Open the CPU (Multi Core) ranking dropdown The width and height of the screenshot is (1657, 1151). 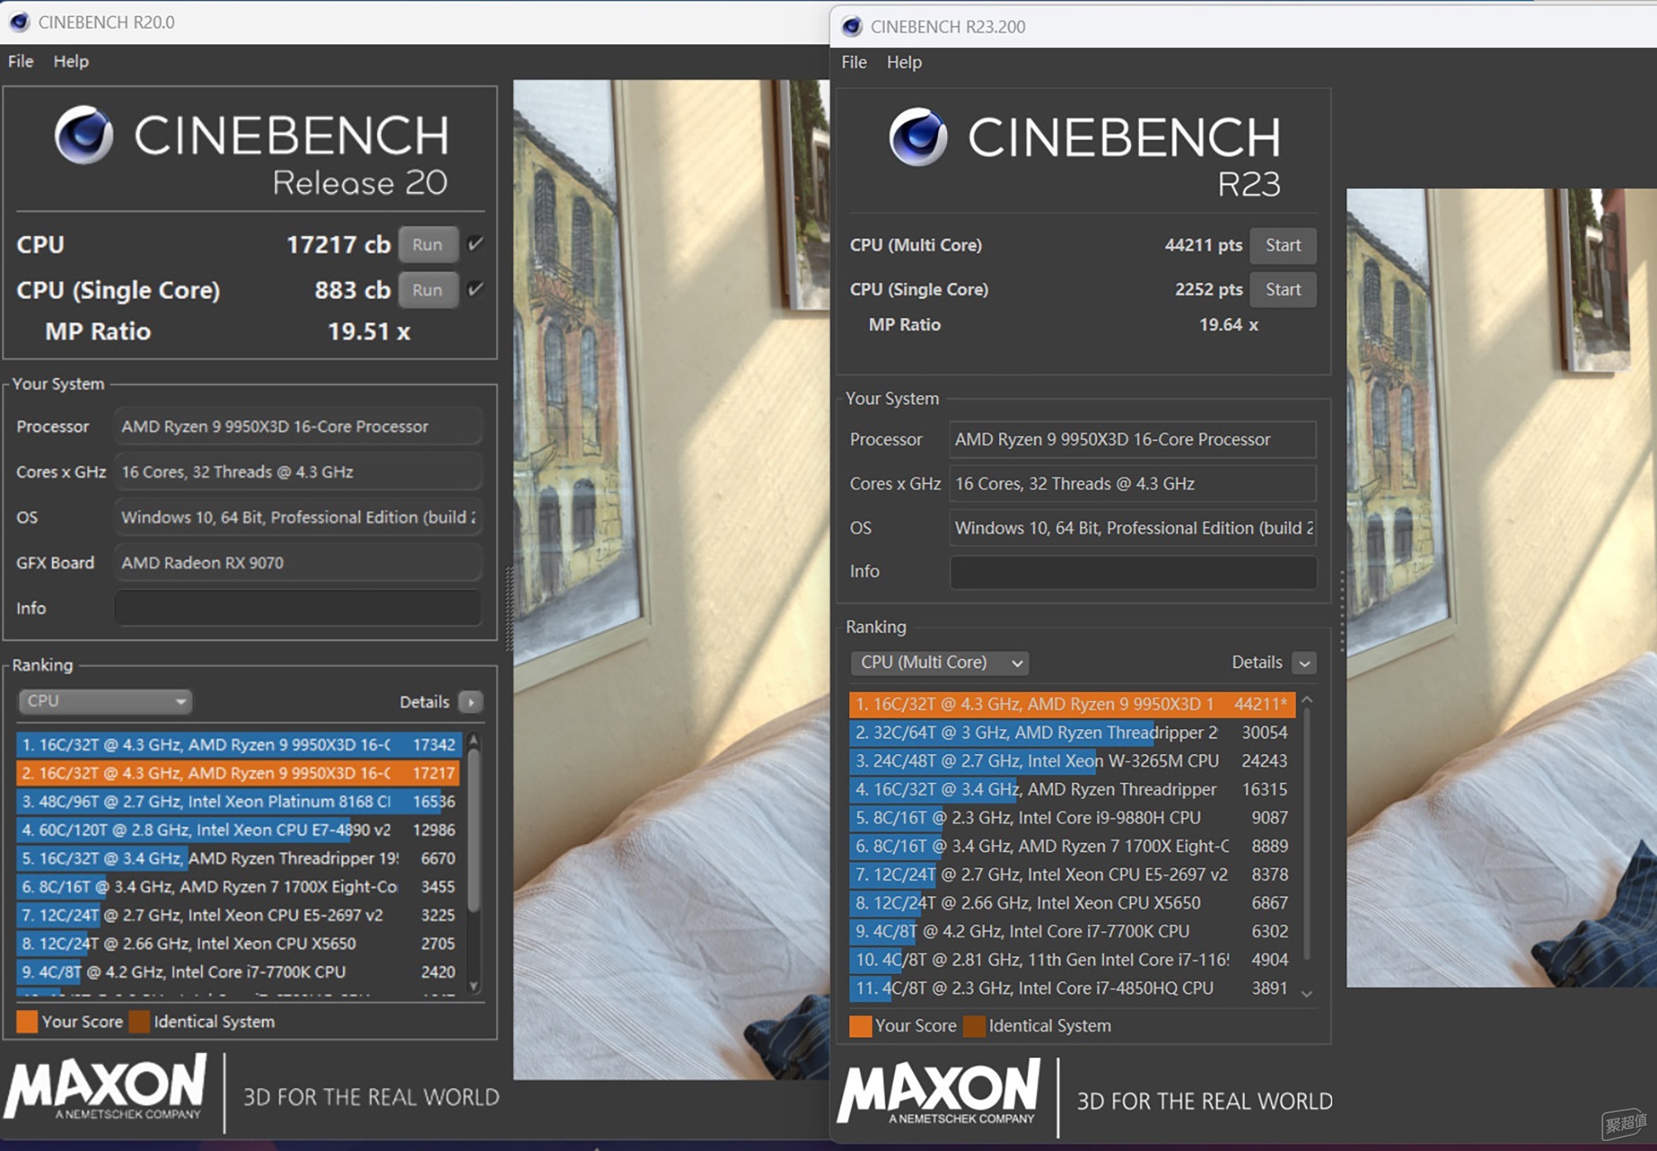[x=940, y=662]
